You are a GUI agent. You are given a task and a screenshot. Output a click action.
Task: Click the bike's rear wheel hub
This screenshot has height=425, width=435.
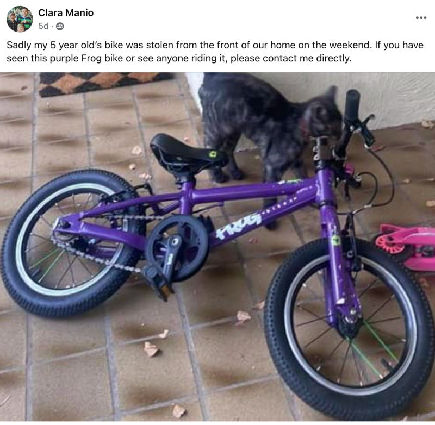tap(61, 227)
